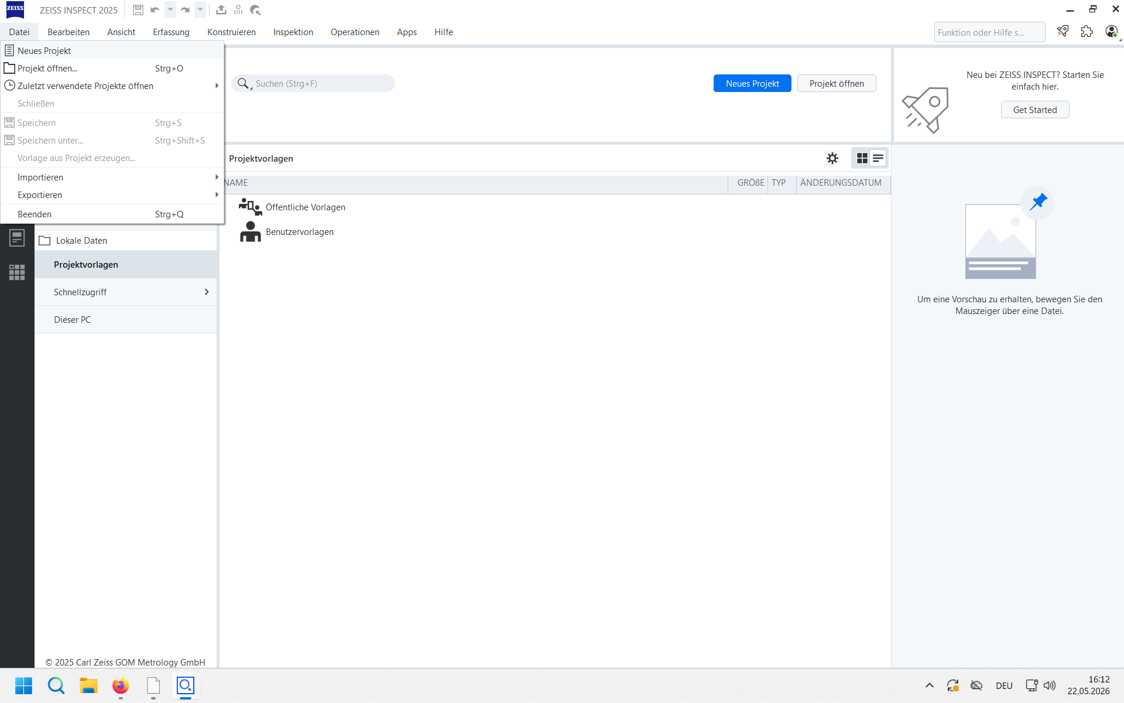
Task: Open the puzzle-piece apps icon
Action: click(1087, 32)
